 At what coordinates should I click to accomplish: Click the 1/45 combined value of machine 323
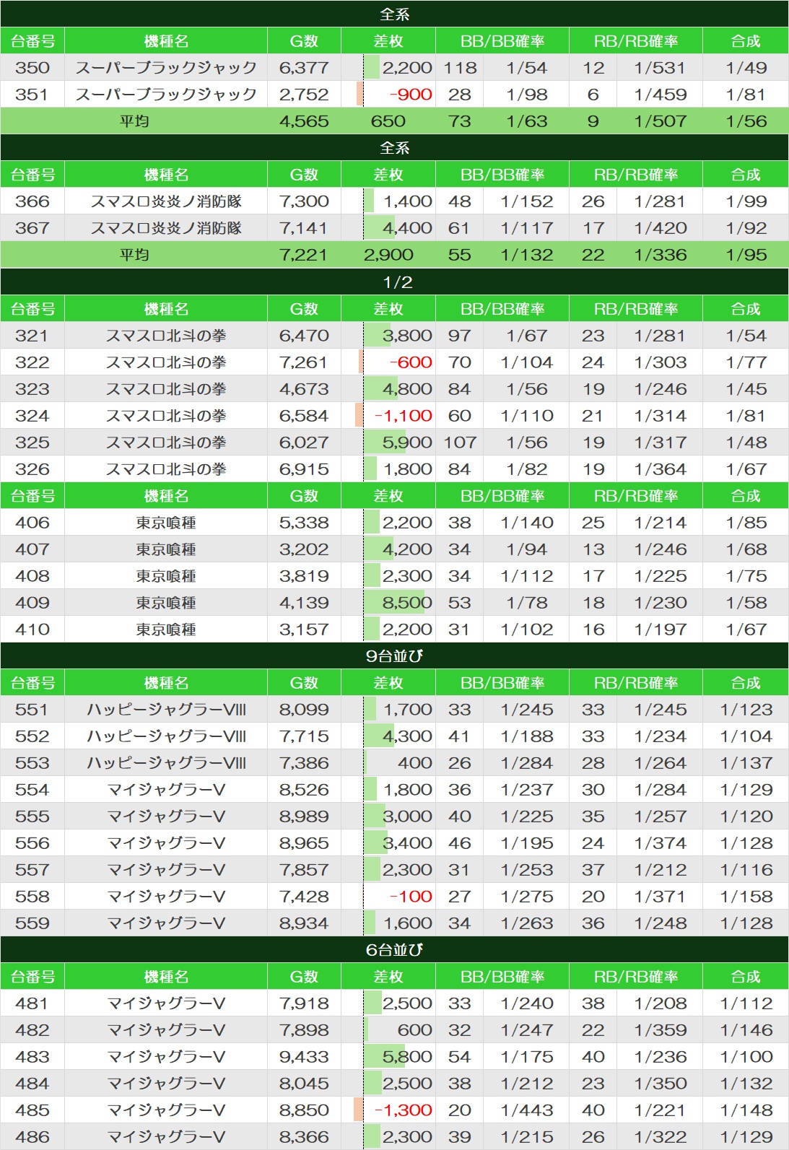[746, 389]
